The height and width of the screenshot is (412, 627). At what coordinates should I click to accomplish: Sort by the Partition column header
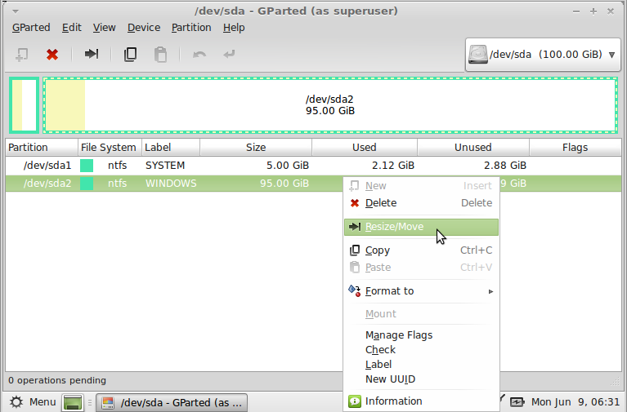click(x=42, y=148)
